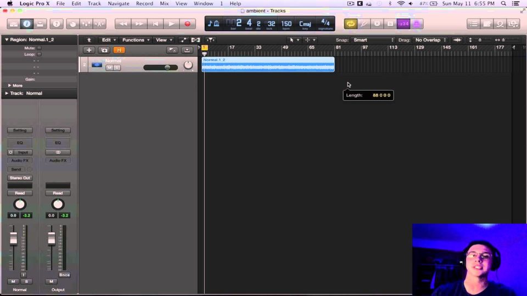527x296 pixels.
Task: Open the Drag No Overlap dropdown
Action: tap(430, 40)
